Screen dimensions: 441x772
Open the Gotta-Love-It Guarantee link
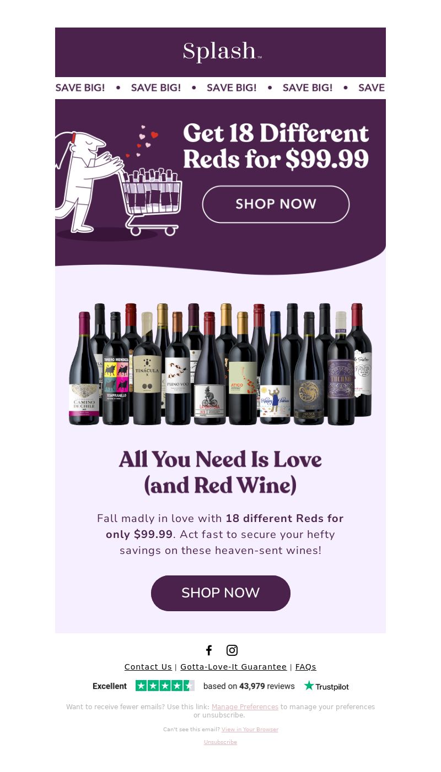[x=233, y=667]
